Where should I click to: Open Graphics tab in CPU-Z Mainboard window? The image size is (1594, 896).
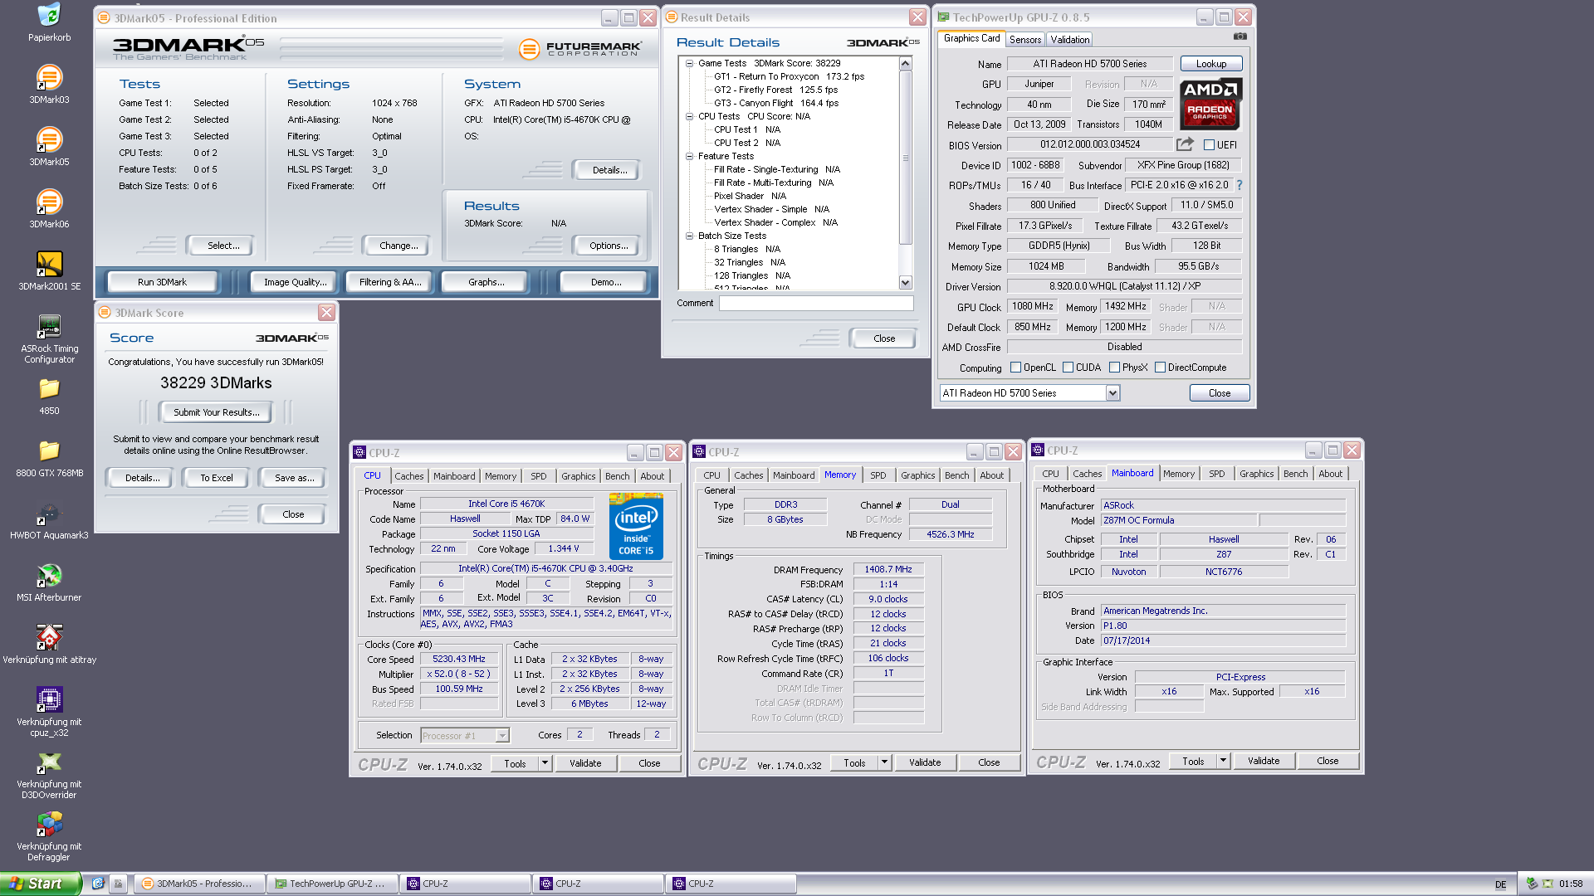[x=1256, y=474]
